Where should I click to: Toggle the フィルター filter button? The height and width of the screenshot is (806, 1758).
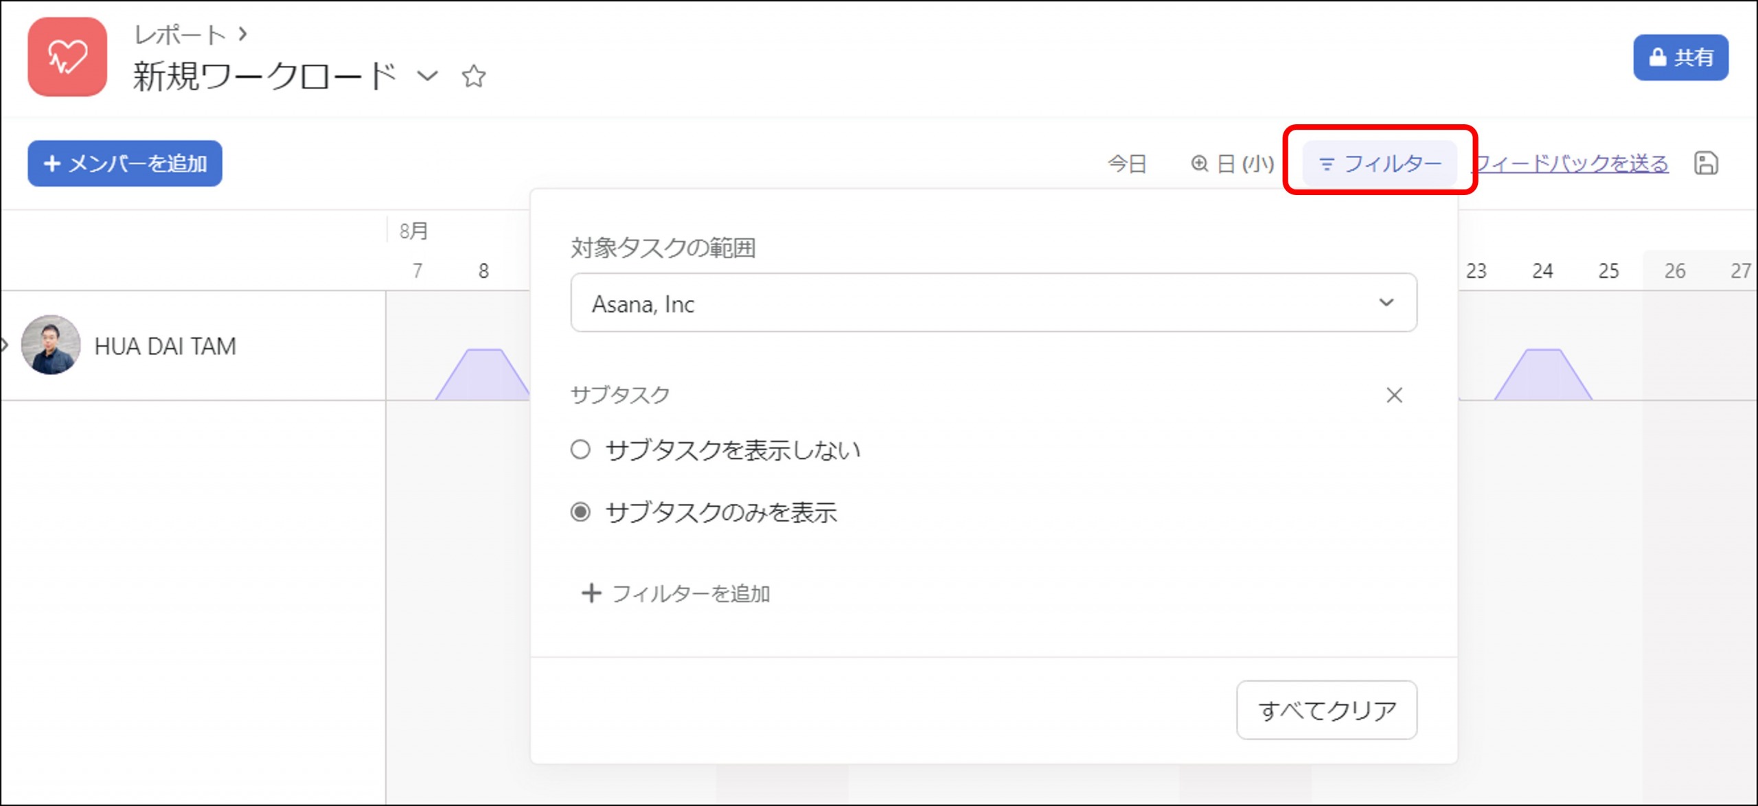(x=1380, y=163)
